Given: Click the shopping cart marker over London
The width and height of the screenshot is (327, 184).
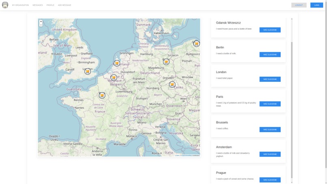Looking at the screenshot, I should (88, 71).
